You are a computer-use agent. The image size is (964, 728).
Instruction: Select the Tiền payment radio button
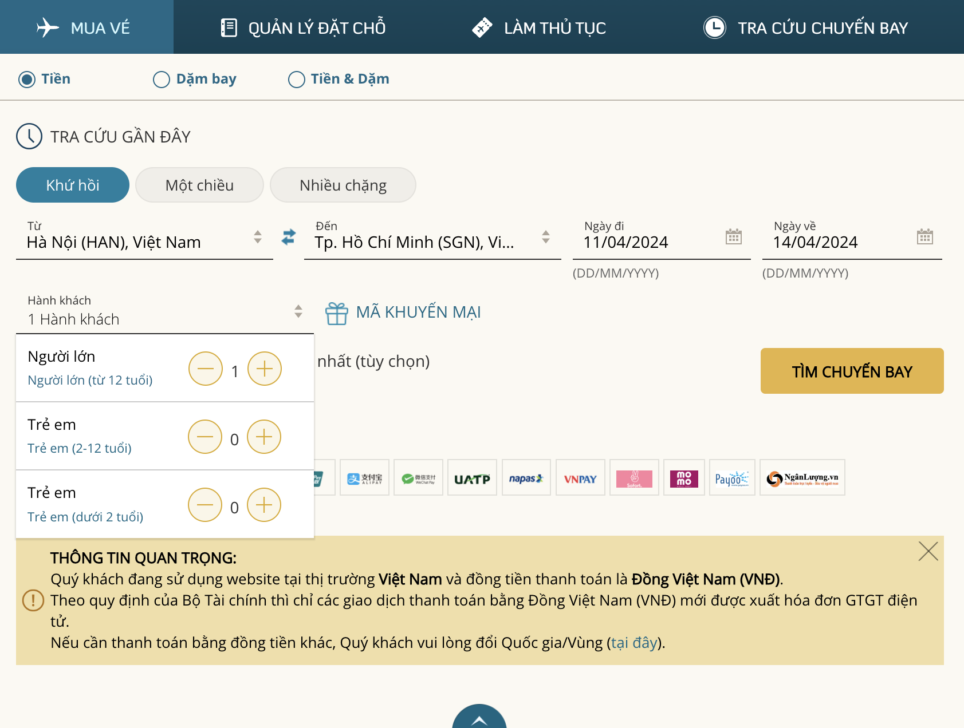27,79
